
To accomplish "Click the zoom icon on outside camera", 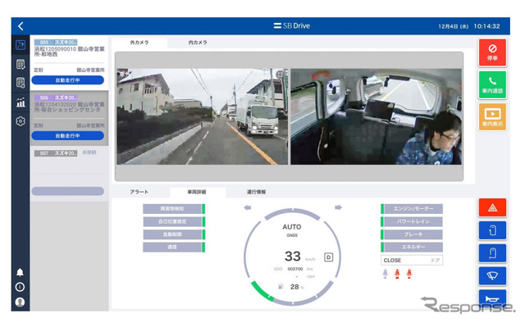I will pos(280,74).
